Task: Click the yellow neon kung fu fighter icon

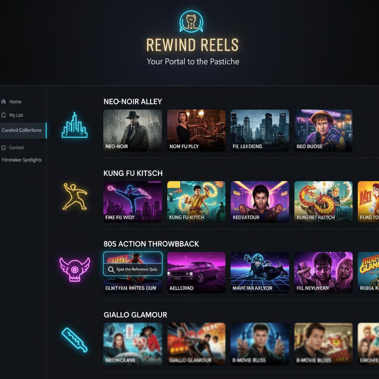Action: [75, 196]
